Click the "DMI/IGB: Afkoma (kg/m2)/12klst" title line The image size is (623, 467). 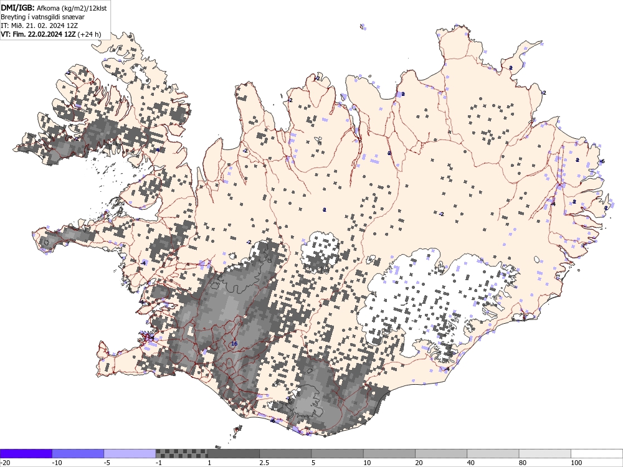click(x=54, y=7)
